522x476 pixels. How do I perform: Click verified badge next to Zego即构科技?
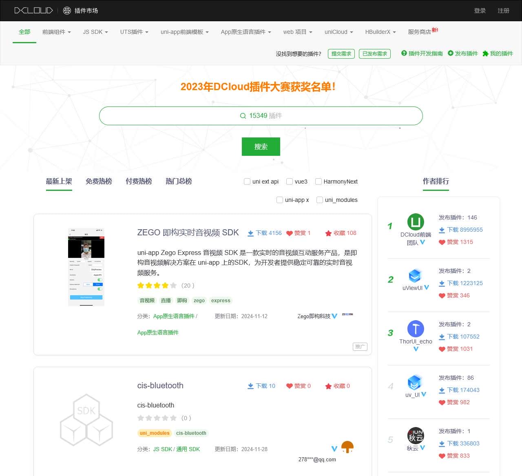tap(334, 316)
